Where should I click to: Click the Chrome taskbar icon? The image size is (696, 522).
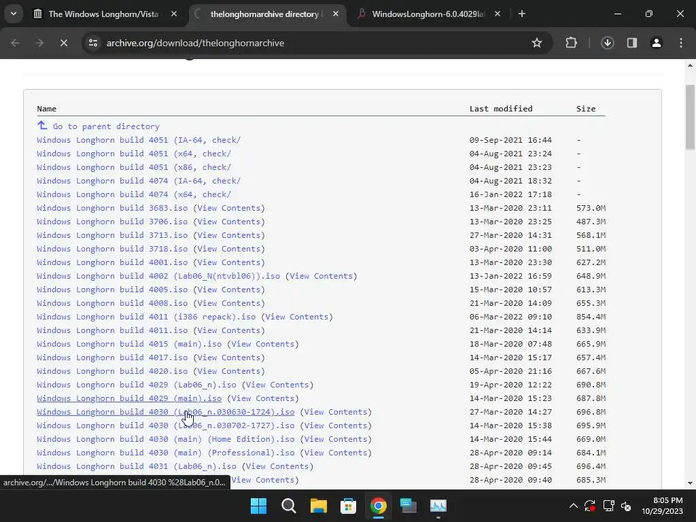pos(378,506)
